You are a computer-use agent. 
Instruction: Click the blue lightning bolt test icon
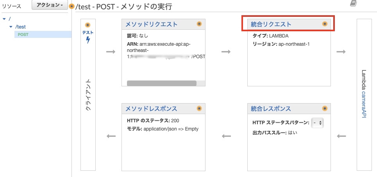tap(88, 40)
